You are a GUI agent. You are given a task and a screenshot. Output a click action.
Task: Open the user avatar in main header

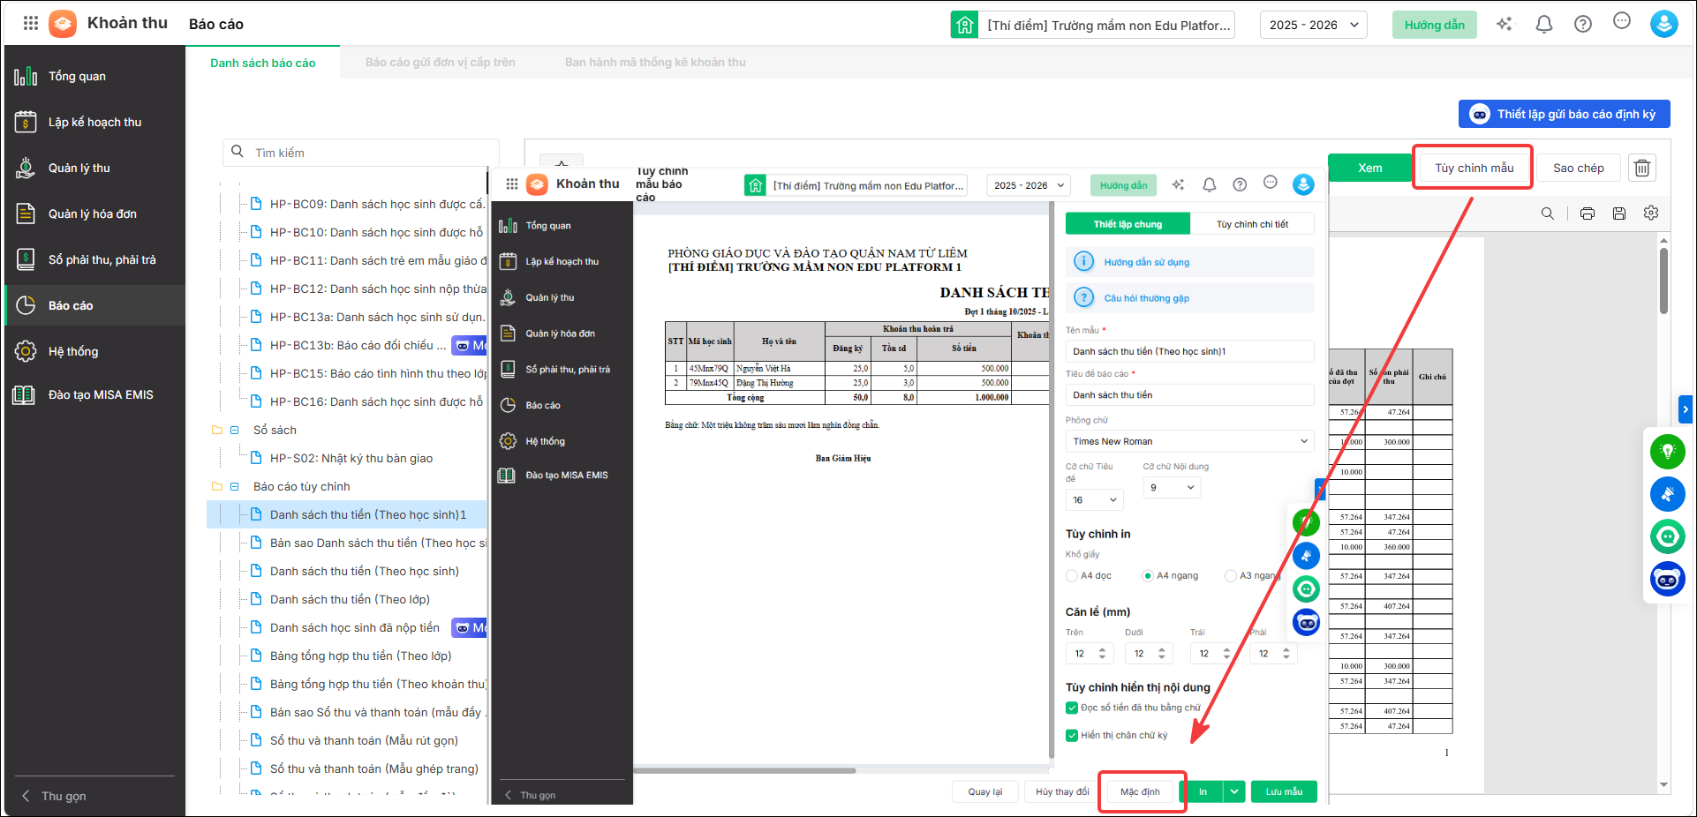pos(1664,24)
